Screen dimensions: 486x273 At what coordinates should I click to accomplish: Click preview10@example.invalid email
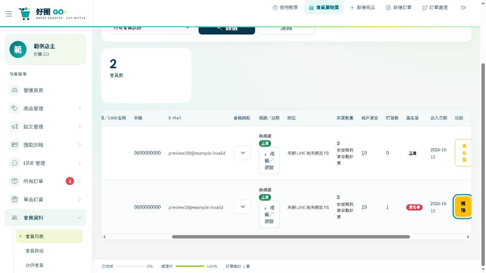[196, 207]
